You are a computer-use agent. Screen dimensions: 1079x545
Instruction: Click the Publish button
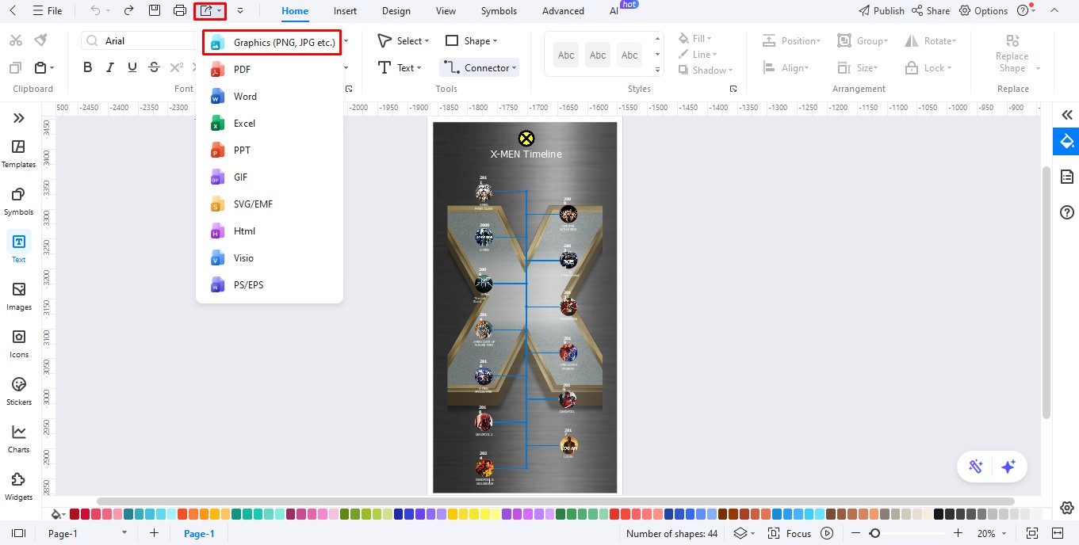click(882, 11)
